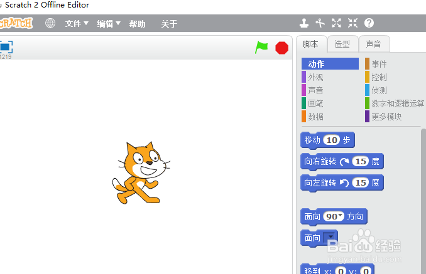Edit the right-rotate 15 degrees field
426x274 pixels.
(x=361, y=162)
